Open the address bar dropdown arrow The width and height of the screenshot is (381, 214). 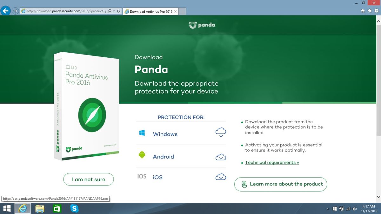coord(114,11)
